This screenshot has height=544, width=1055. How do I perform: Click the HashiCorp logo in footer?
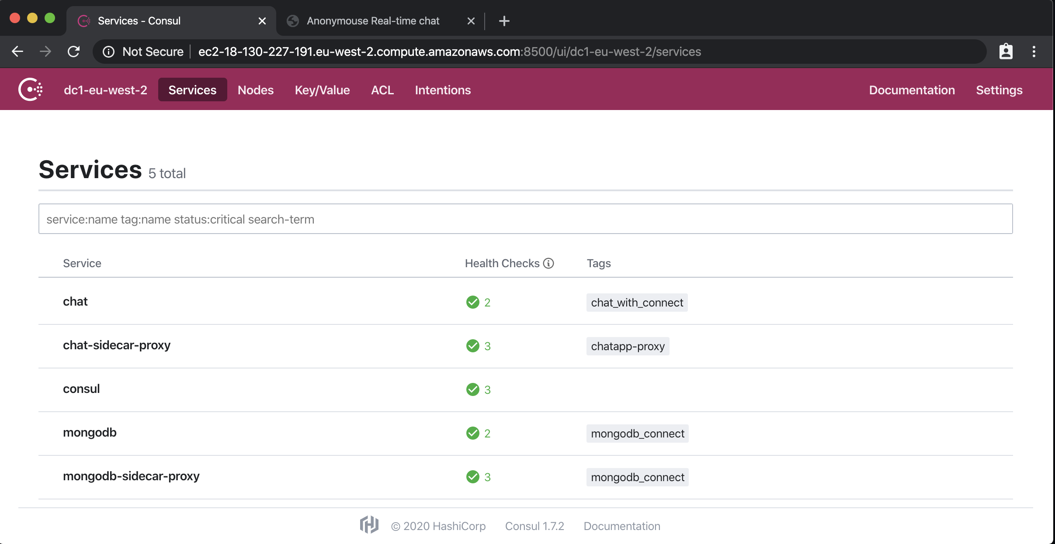pyautogui.click(x=369, y=525)
